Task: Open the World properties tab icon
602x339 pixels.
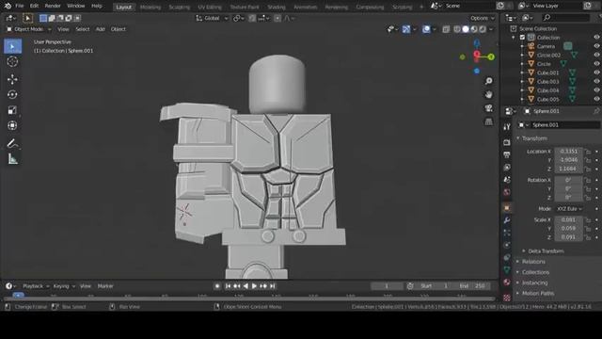Action: pyautogui.click(x=507, y=192)
